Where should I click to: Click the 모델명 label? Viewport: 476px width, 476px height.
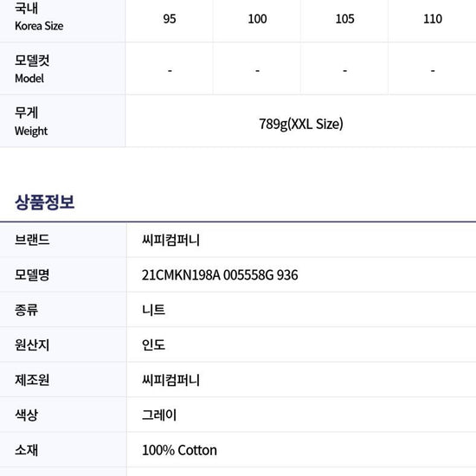coord(32,275)
